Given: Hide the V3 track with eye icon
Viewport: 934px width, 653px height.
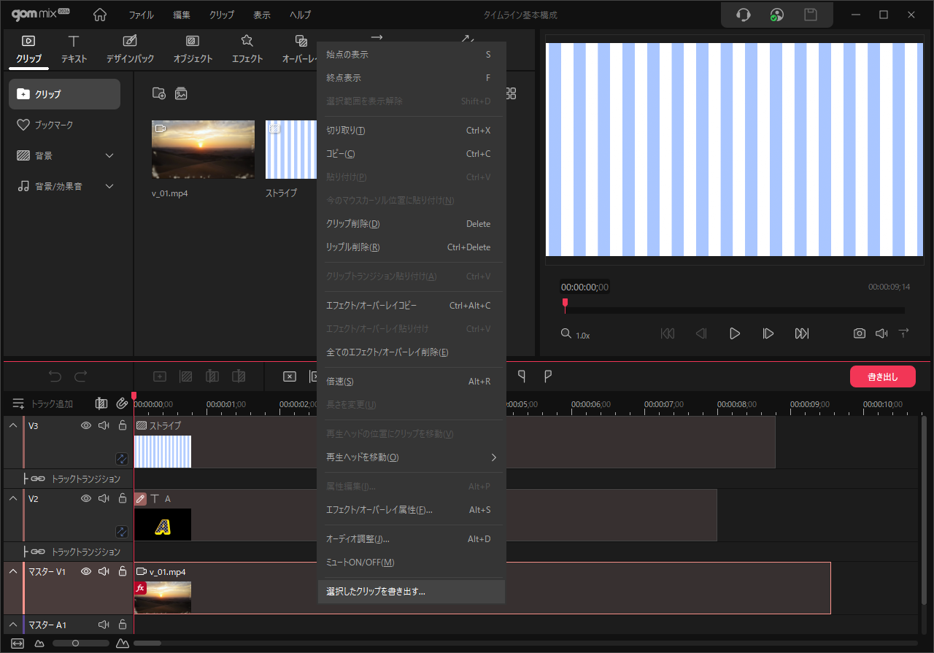Looking at the screenshot, I should (x=86, y=425).
